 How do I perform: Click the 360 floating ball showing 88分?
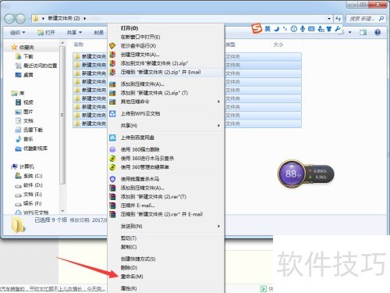point(292,173)
